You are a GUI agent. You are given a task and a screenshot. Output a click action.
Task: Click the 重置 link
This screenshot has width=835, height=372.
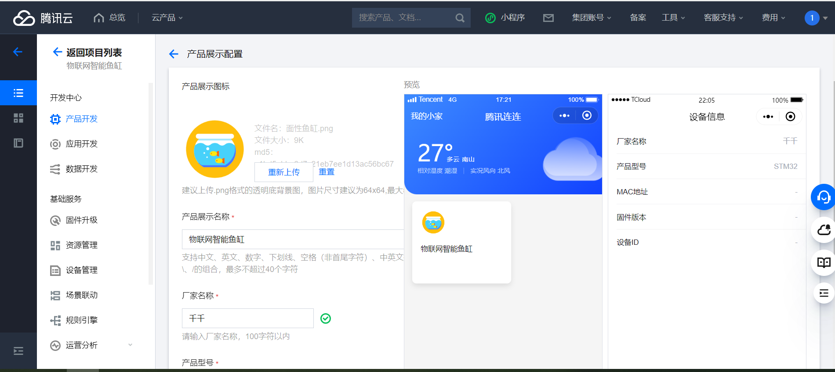pos(327,172)
